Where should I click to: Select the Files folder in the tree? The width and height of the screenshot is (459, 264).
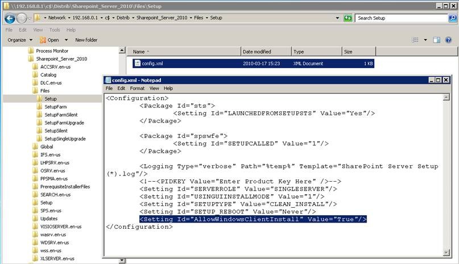pyautogui.click(x=45, y=91)
